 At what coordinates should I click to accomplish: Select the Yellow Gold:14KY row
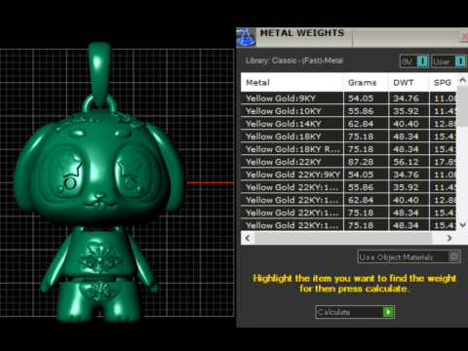coord(348,124)
